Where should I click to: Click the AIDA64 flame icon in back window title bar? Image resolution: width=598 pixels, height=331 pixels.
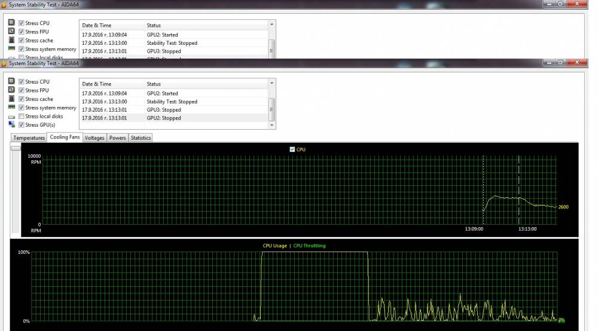4,5
